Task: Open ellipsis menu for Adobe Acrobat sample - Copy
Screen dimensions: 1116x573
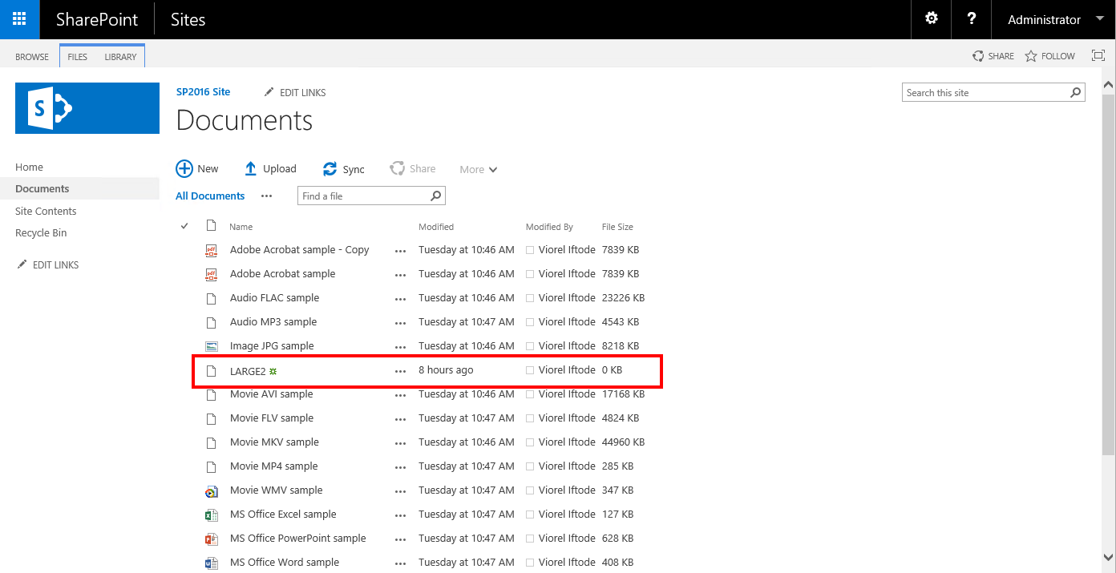Action: [x=401, y=251]
